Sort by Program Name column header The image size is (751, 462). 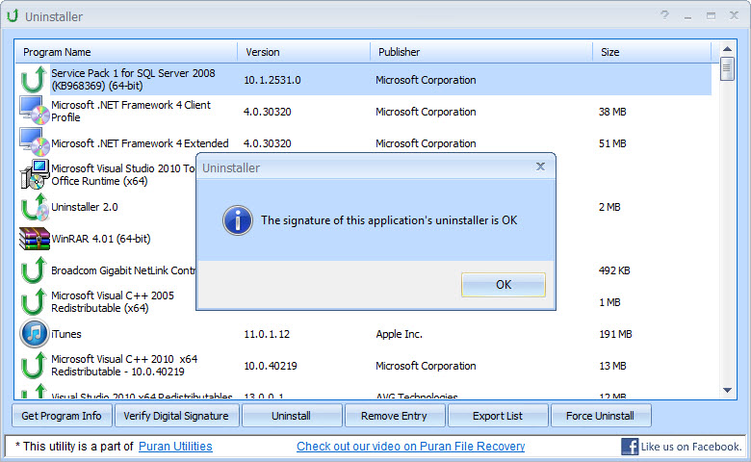click(x=126, y=52)
